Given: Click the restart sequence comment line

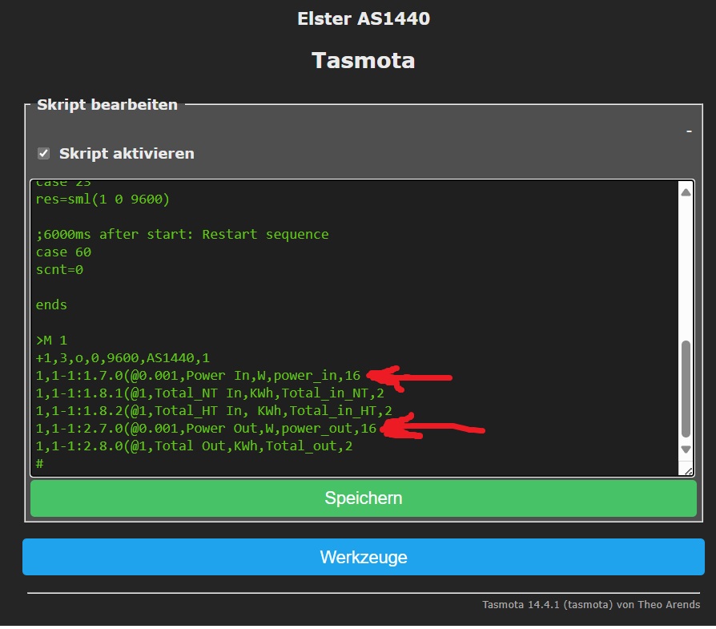Looking at the screenshot, I should point(182,235).
